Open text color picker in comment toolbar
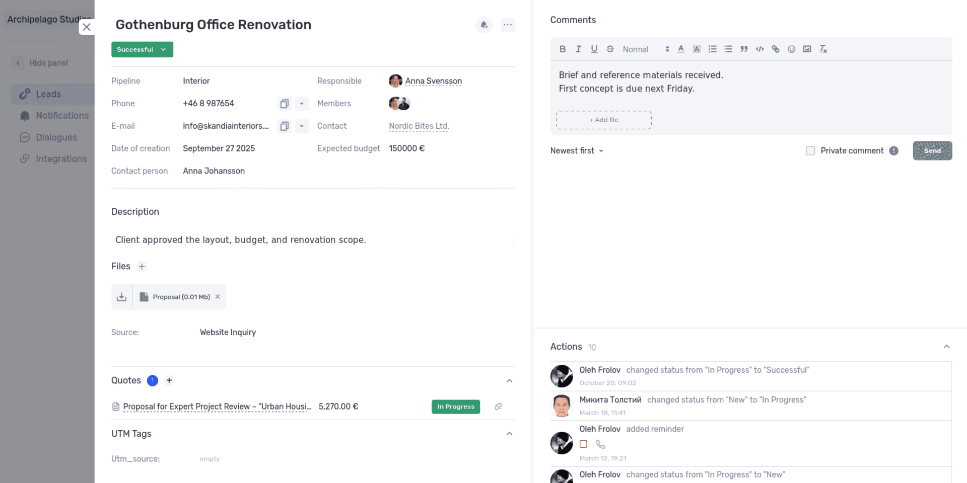Image resolution: width=967 pixels, height=483 pixels. click(681, 49)
